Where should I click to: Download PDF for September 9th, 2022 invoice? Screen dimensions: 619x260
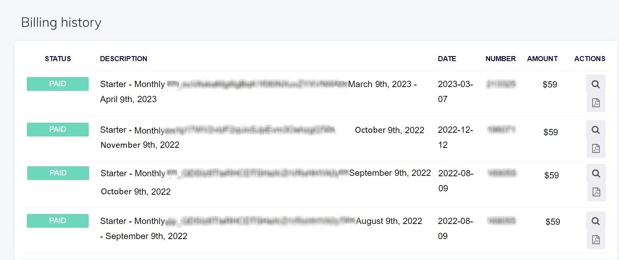pyautogui.click(x=596, y=192)
